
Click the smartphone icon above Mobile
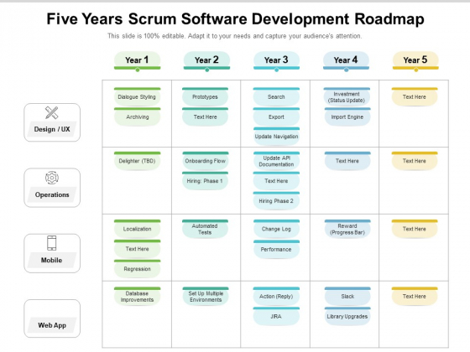click(x=51, y=243)
